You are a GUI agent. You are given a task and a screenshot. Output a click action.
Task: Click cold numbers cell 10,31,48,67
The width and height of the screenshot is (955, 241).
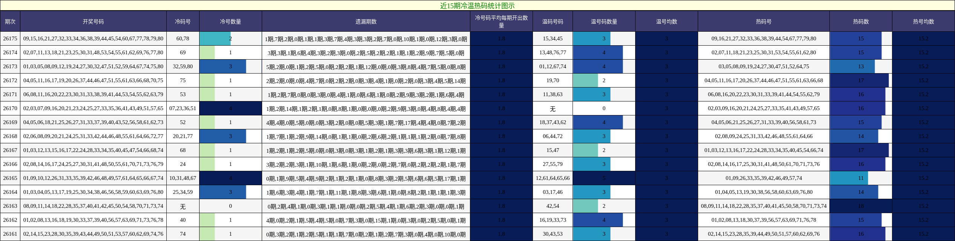(183, 178)
